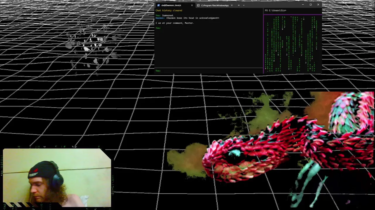Close the terminal window
The image size is (375, 210).
318,5
